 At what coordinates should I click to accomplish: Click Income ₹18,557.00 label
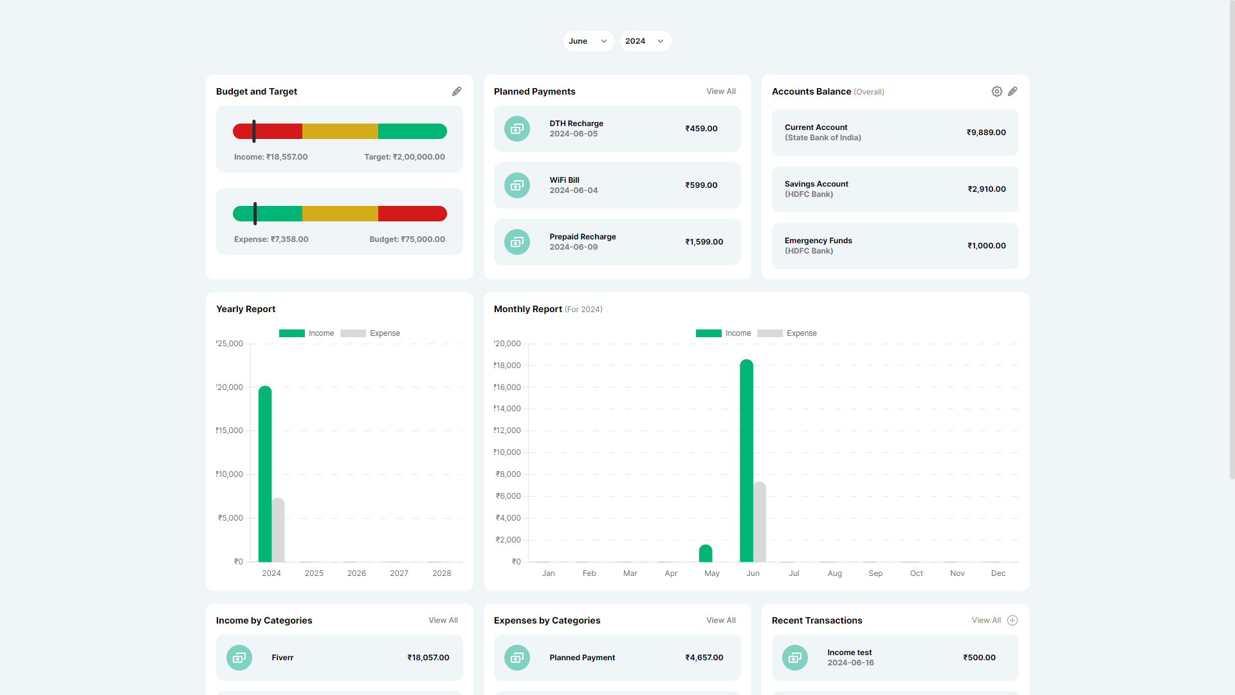coord(271,157)
